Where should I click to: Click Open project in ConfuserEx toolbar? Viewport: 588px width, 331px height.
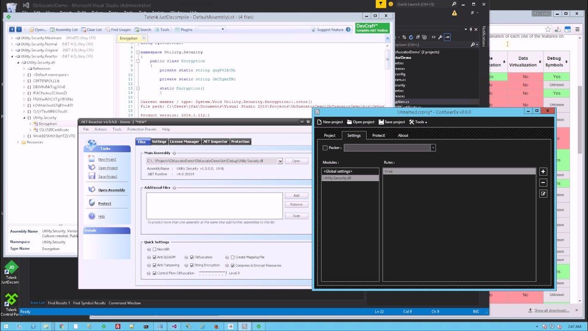(361, 122)
